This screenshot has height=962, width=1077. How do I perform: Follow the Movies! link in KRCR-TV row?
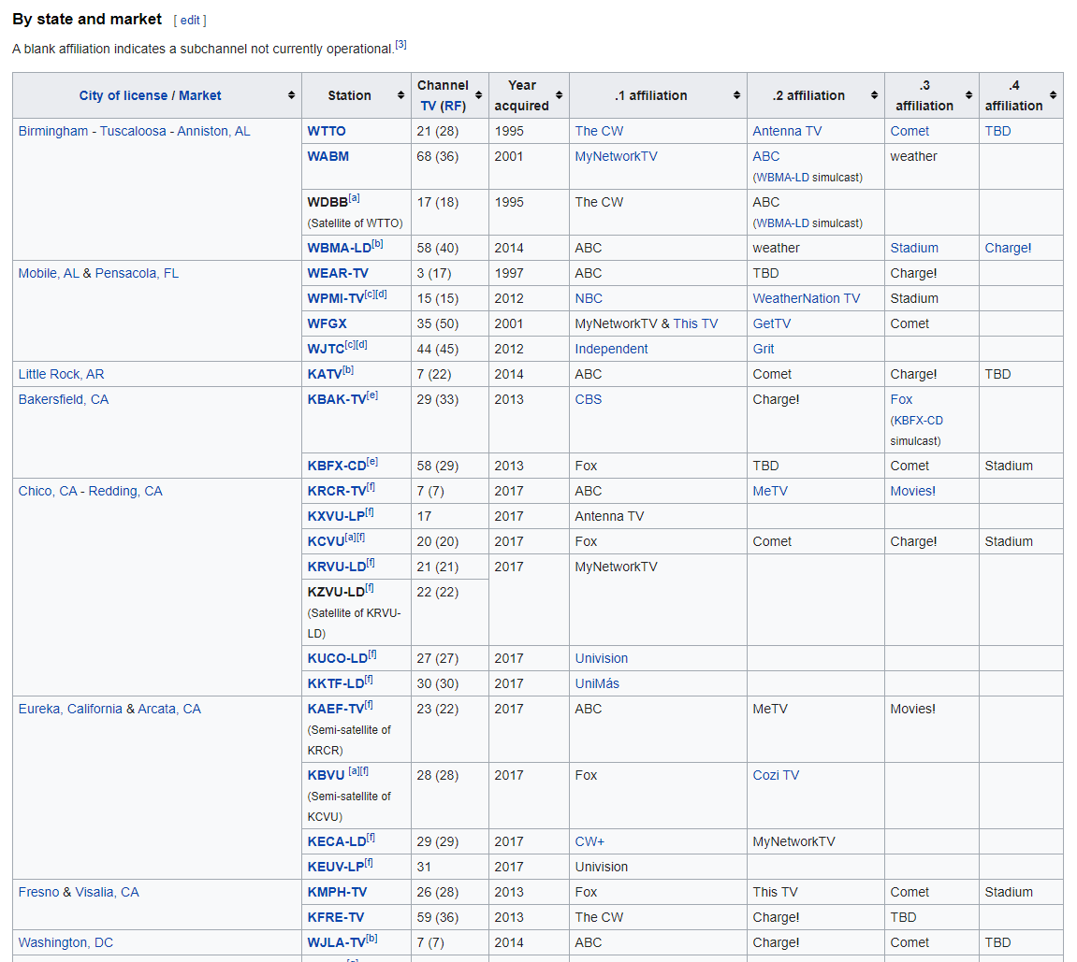click(x=912, y=492)
